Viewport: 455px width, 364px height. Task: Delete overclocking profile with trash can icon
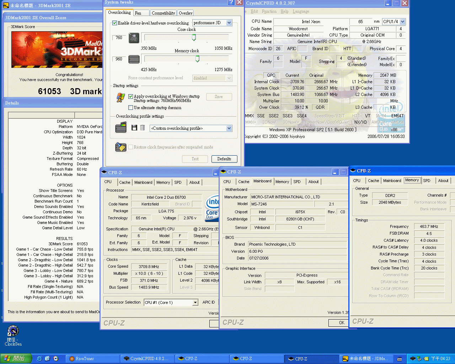tap(142, 128)
